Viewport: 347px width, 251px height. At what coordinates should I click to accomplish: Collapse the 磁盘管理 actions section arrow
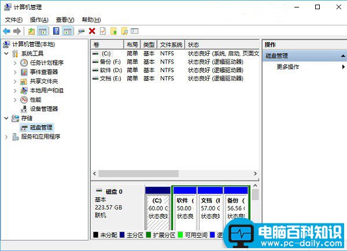343,56
